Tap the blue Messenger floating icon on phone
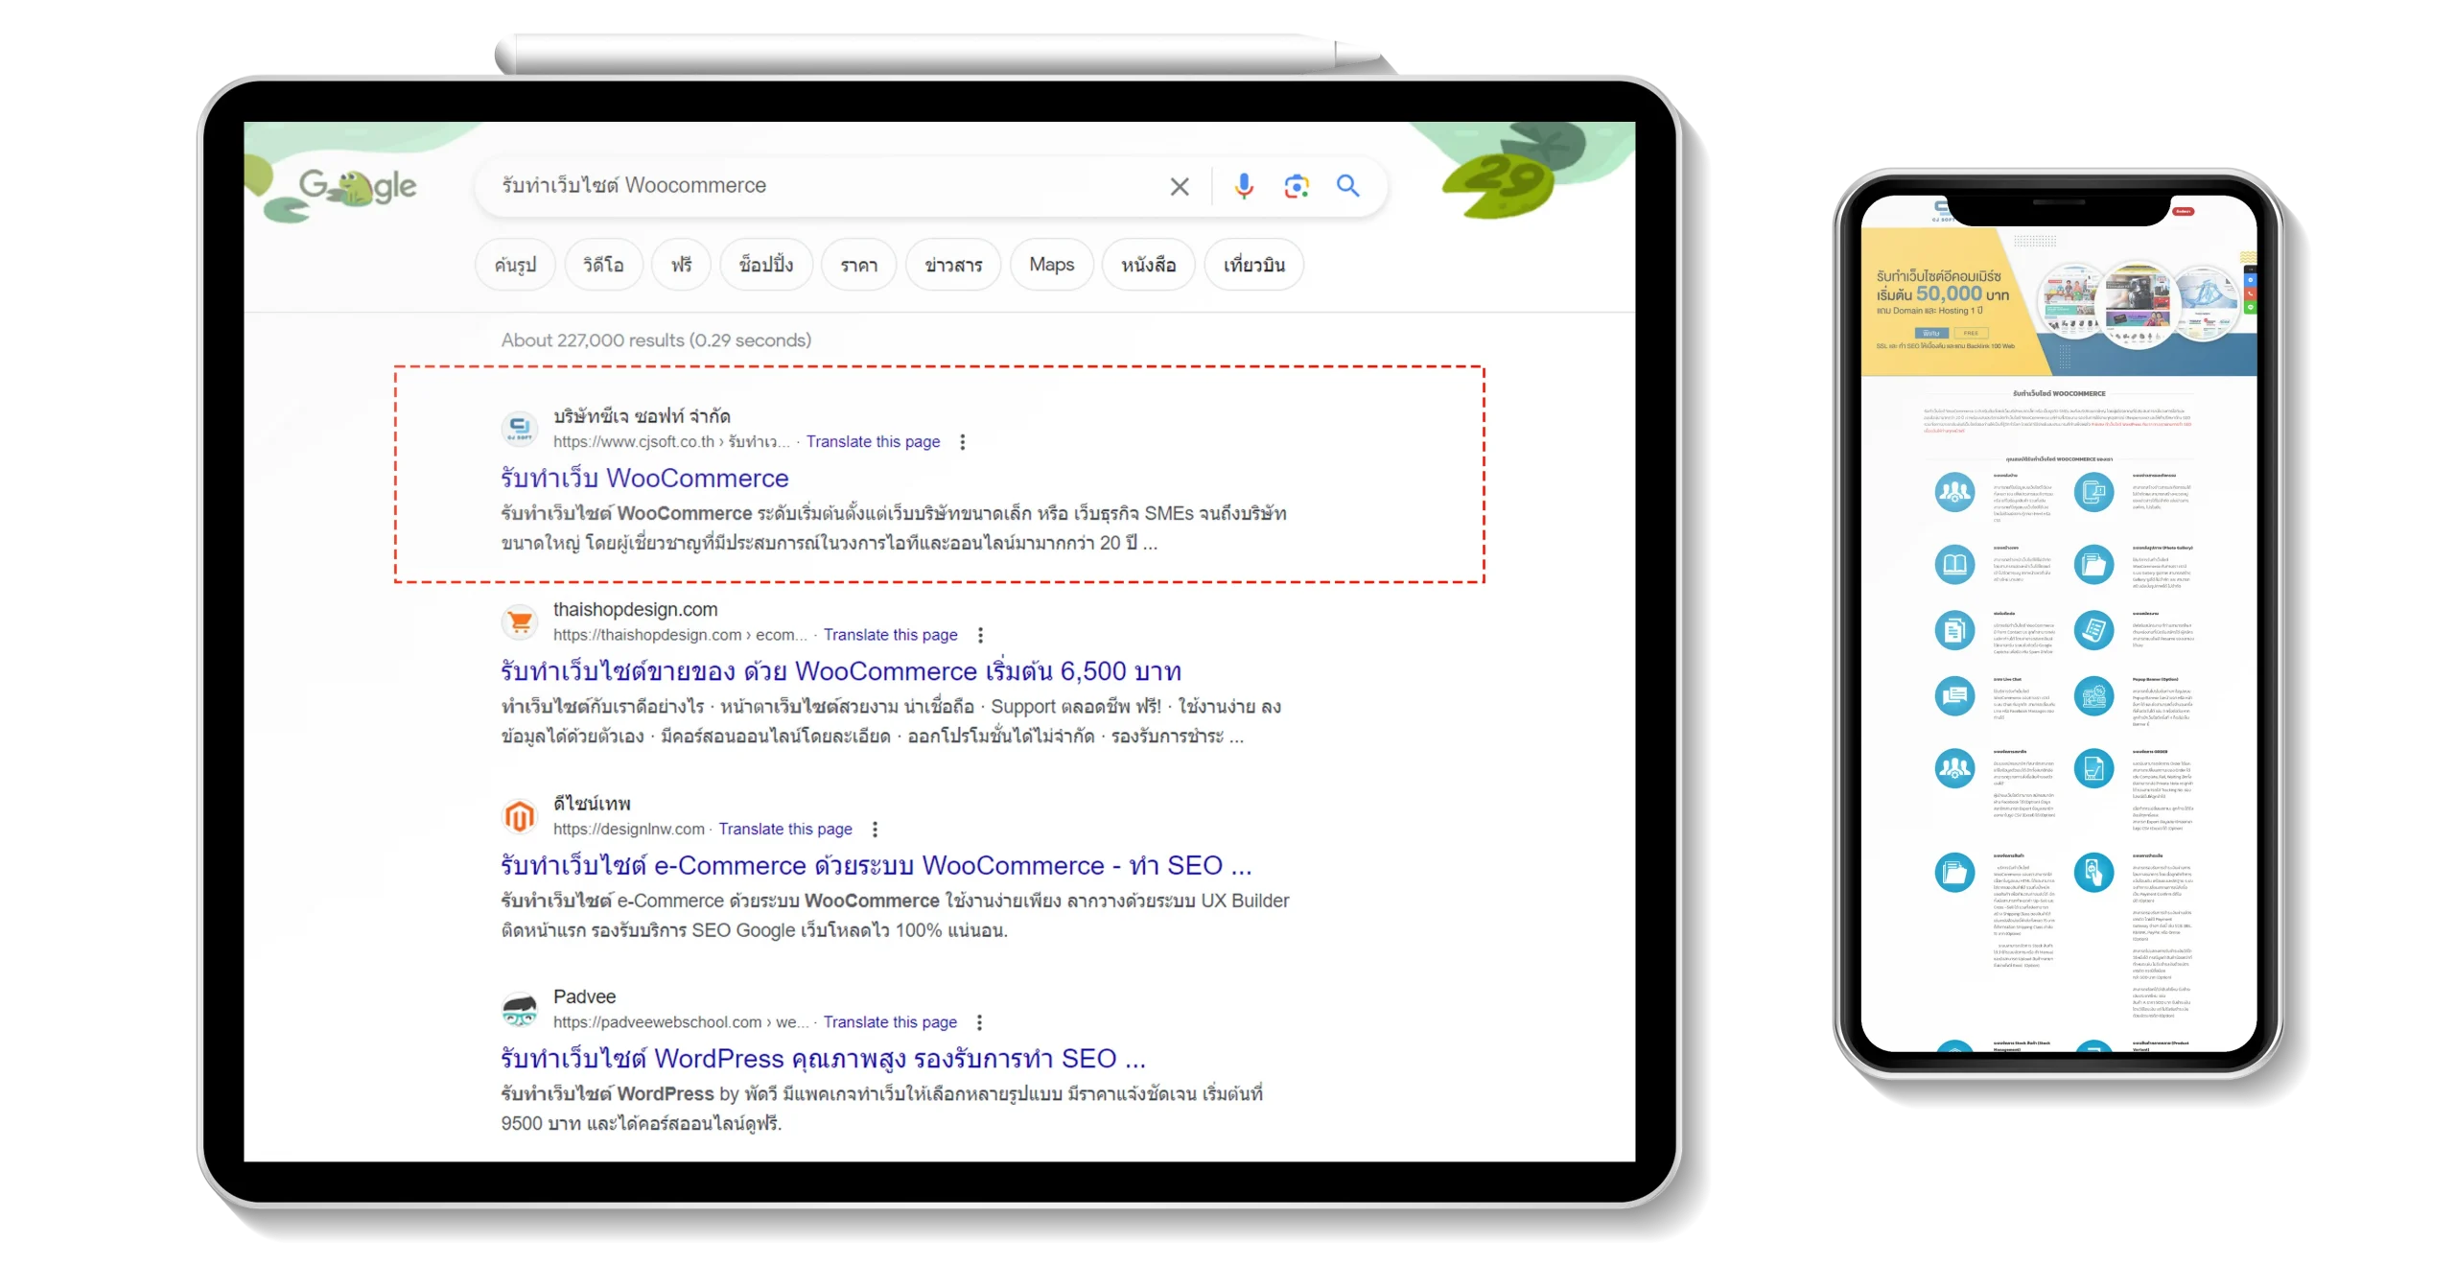 click(x=2250, y=280)
